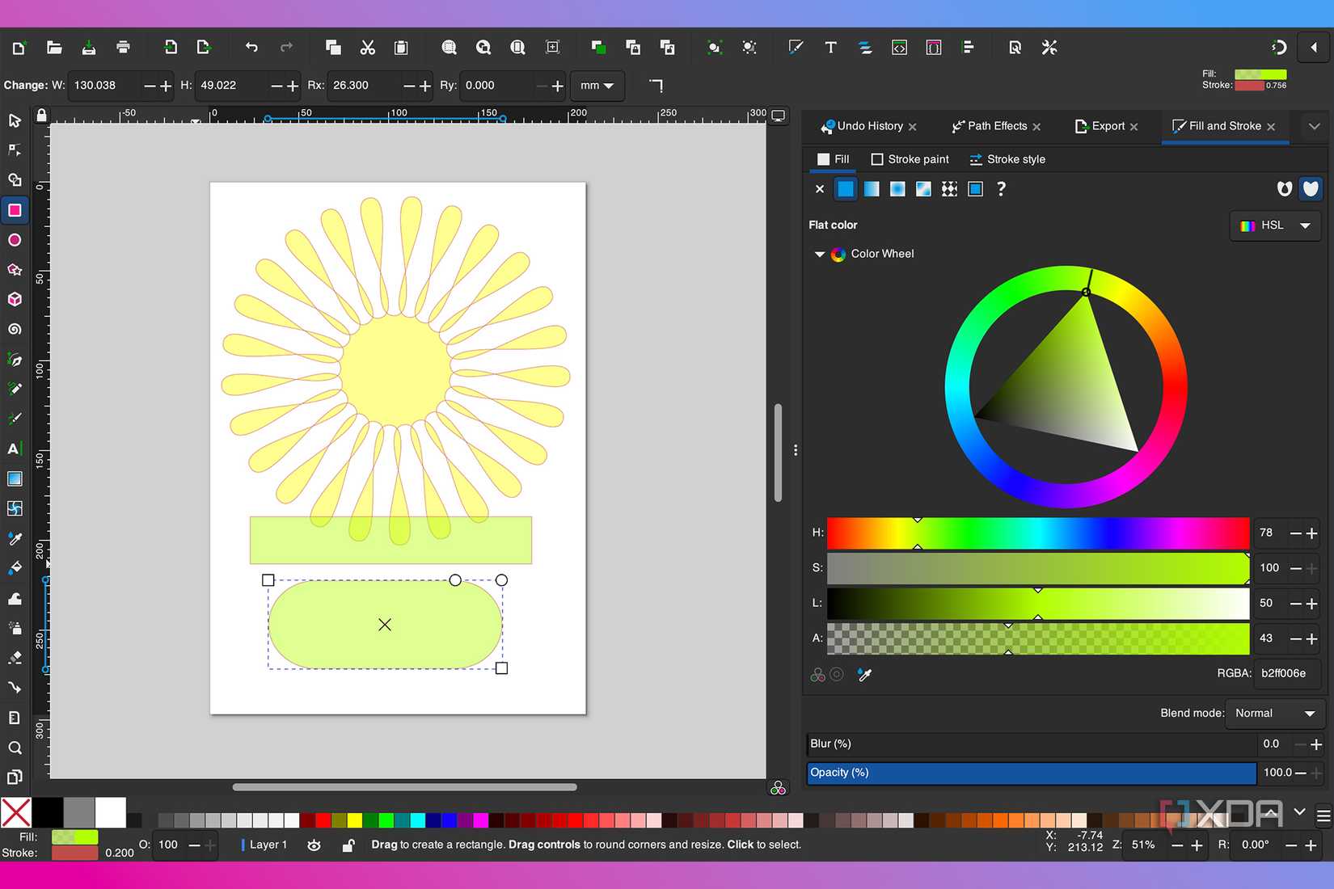Select the Bezier pen tool
The image size is (1334, 889).
tap(15, 360)
